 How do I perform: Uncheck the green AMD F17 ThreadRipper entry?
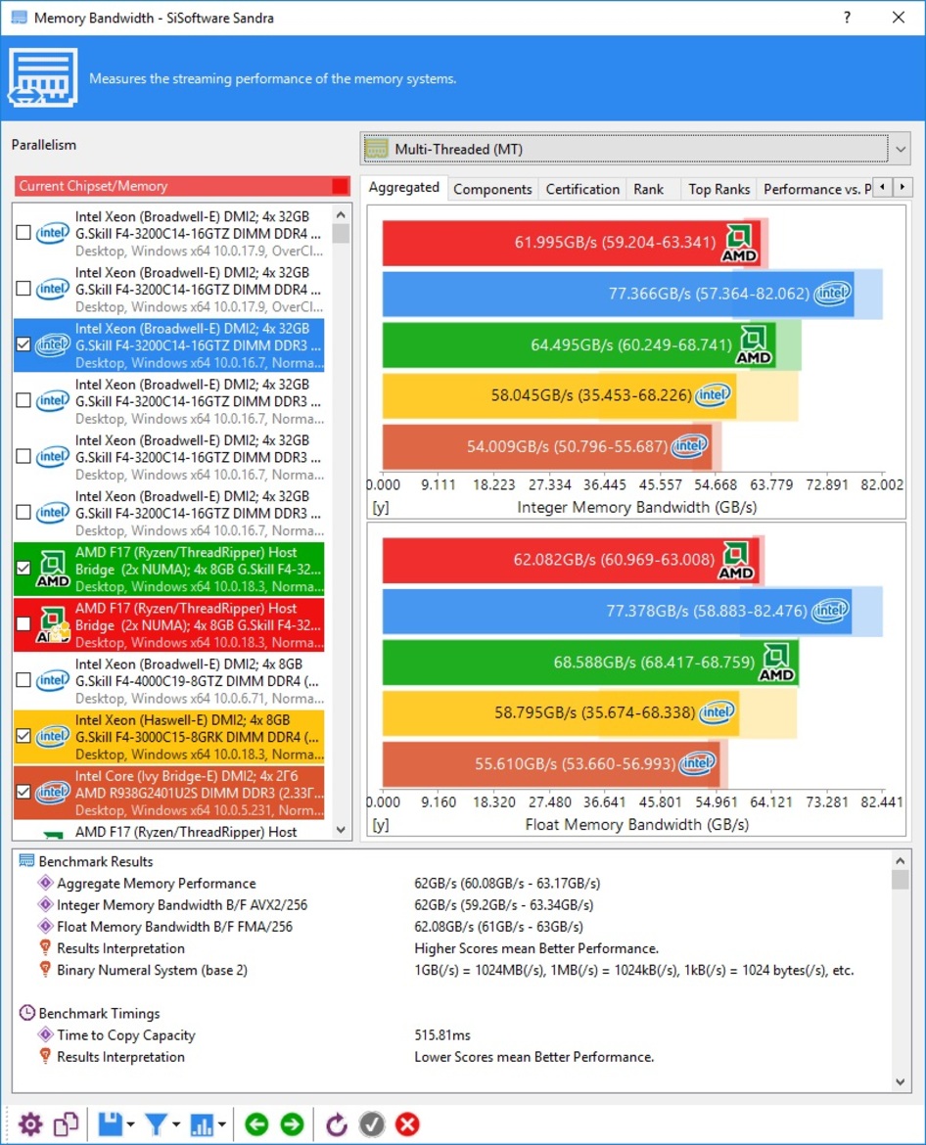[x=23, y=569]
